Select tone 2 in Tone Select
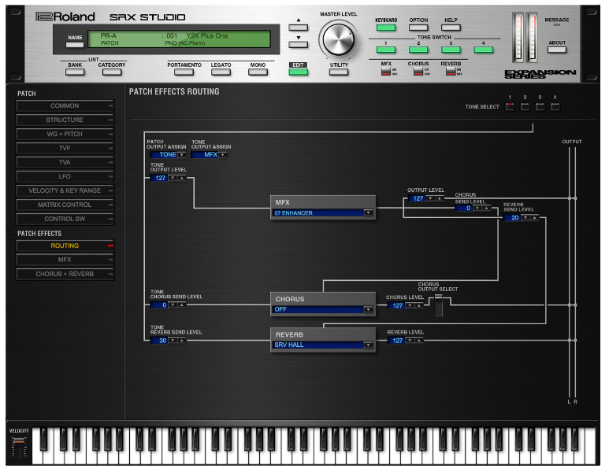 click(525, 107)
